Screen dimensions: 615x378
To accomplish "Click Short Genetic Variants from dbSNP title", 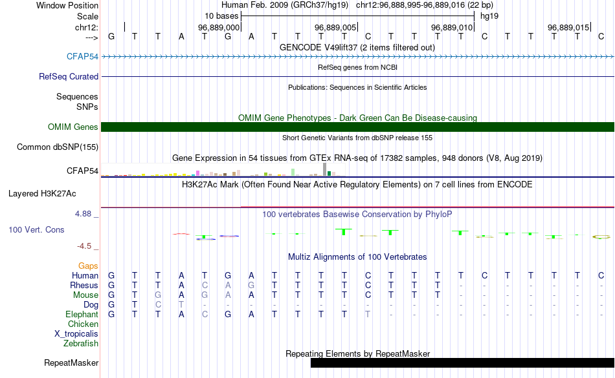I will coord(357,138).
